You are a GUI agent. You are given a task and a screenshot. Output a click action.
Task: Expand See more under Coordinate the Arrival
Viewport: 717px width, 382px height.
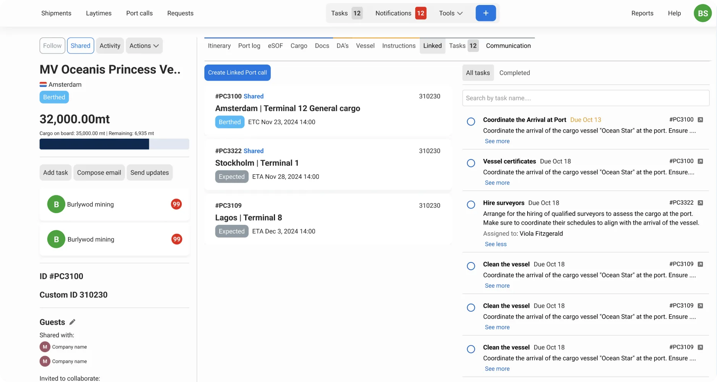[497, 141]
